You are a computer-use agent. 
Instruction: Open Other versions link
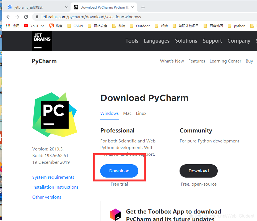tap(47, 197)
